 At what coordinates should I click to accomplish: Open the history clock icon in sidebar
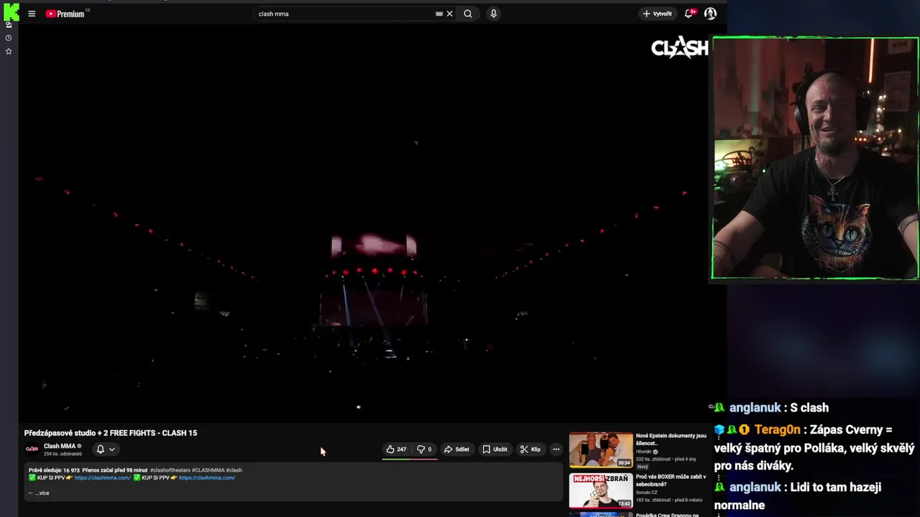pos(9,38)
